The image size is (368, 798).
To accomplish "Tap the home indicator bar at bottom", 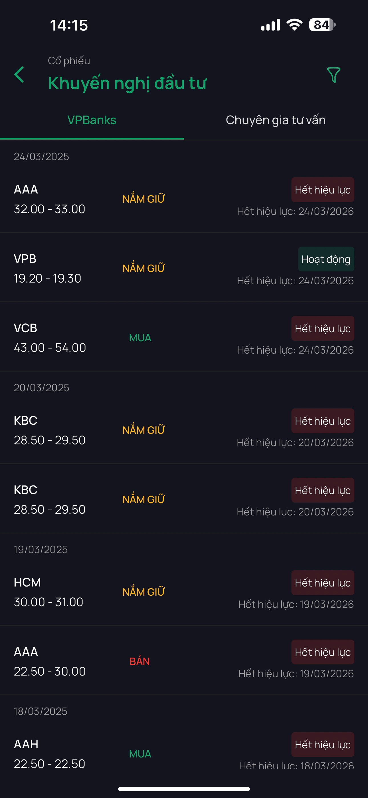I will click(x=184, y=789).
